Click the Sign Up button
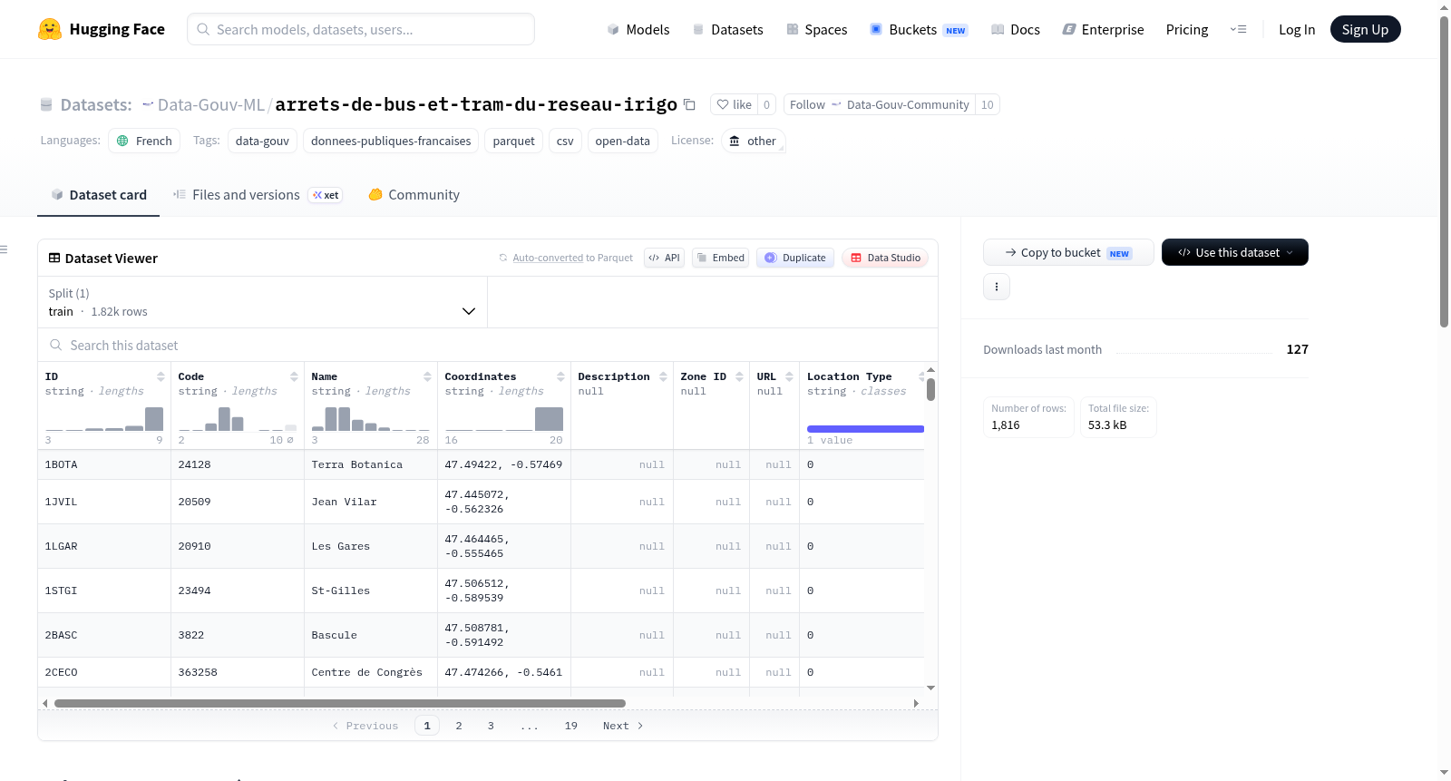 pyautogui.click(x=1365, y=29)
